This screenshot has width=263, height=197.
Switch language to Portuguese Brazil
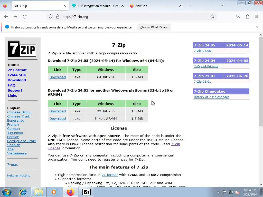(x=22, y=141)
